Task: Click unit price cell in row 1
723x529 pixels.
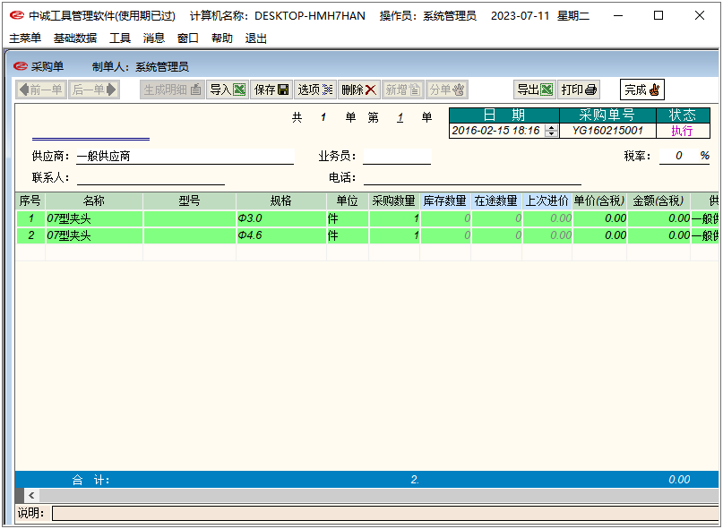Action: point(599,218)
